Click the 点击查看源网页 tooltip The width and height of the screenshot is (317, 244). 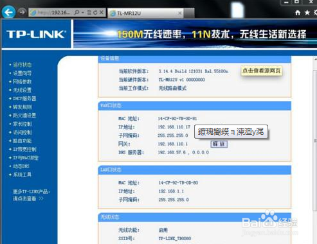(262, 71)
